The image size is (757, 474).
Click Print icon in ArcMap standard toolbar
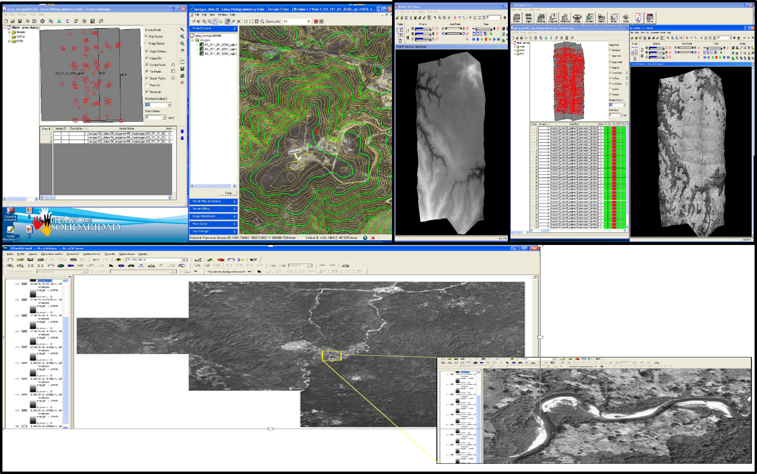[41, 260]
